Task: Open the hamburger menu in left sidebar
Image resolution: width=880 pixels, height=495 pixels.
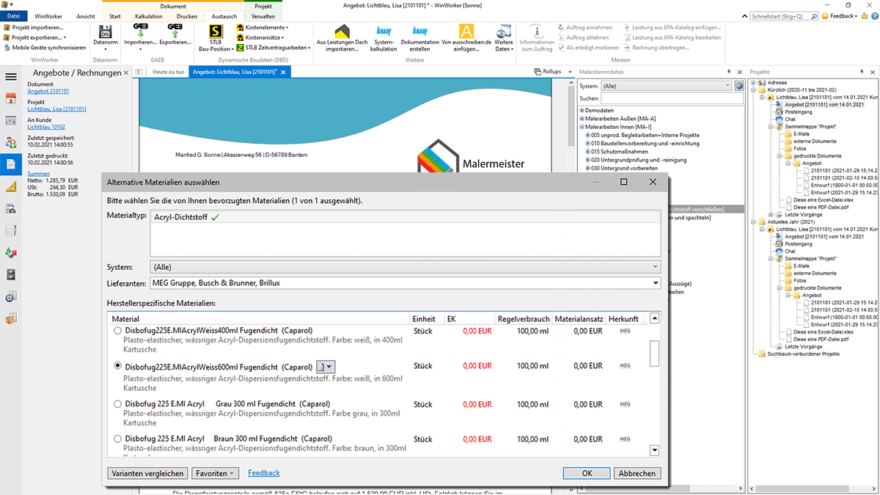Action: tap(10, 76)
